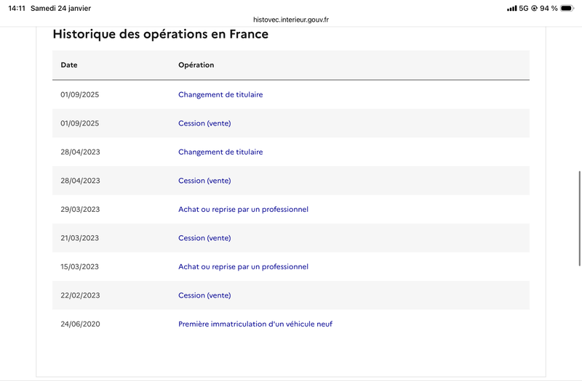The height and width of the screenshot is (381, 582).
Task: Open Cession (vente) dated 28/04/2023
Action: 204,181
